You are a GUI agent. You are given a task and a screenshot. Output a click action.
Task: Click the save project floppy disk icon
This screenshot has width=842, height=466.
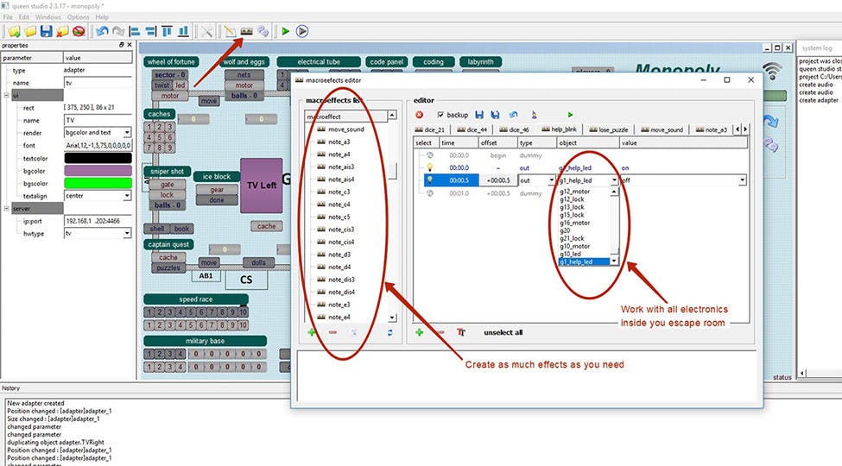(x=47, y=32)
